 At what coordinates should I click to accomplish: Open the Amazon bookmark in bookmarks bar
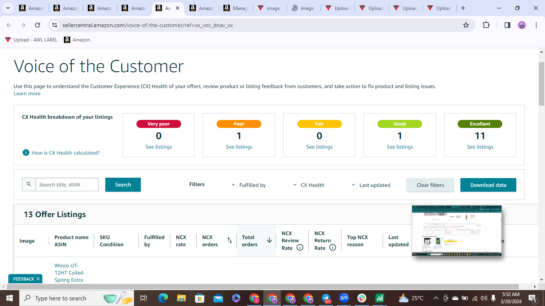[77, 40]
